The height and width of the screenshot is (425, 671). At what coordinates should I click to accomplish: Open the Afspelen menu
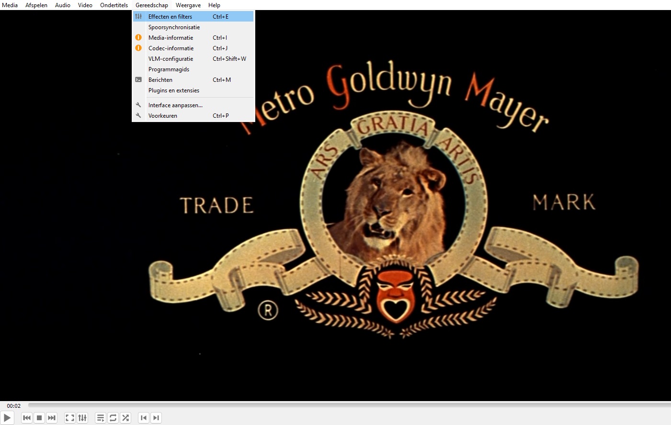[36, 5]
